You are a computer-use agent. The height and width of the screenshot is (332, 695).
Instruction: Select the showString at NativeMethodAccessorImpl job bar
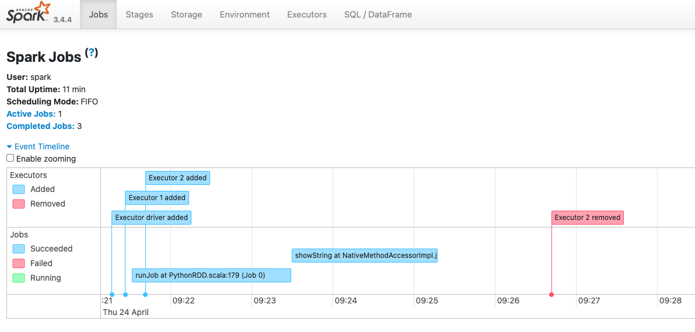tap(365, 256)
